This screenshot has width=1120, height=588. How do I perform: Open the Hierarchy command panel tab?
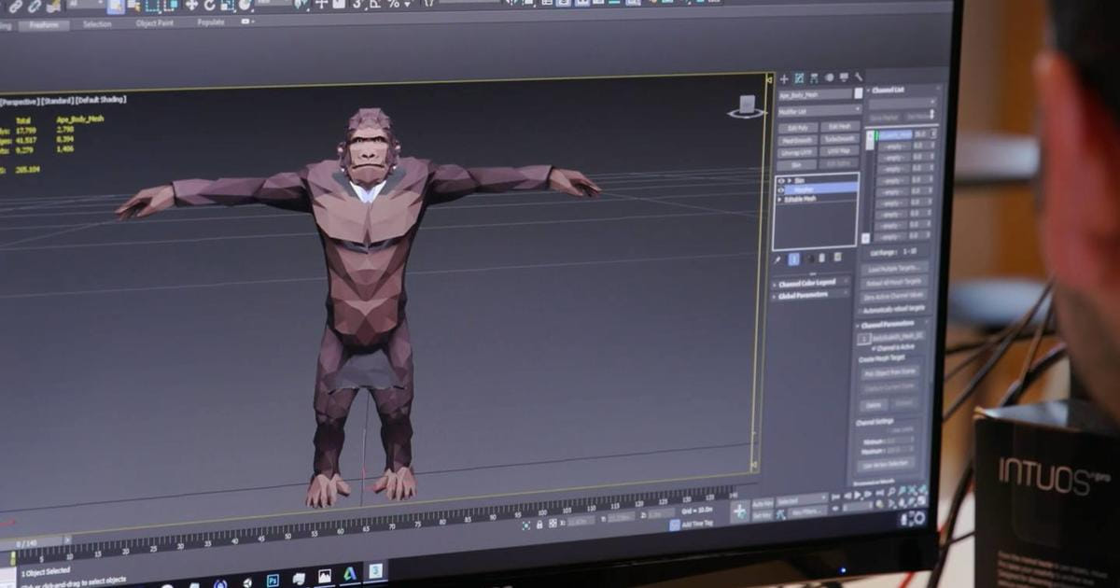pos(814,78)
